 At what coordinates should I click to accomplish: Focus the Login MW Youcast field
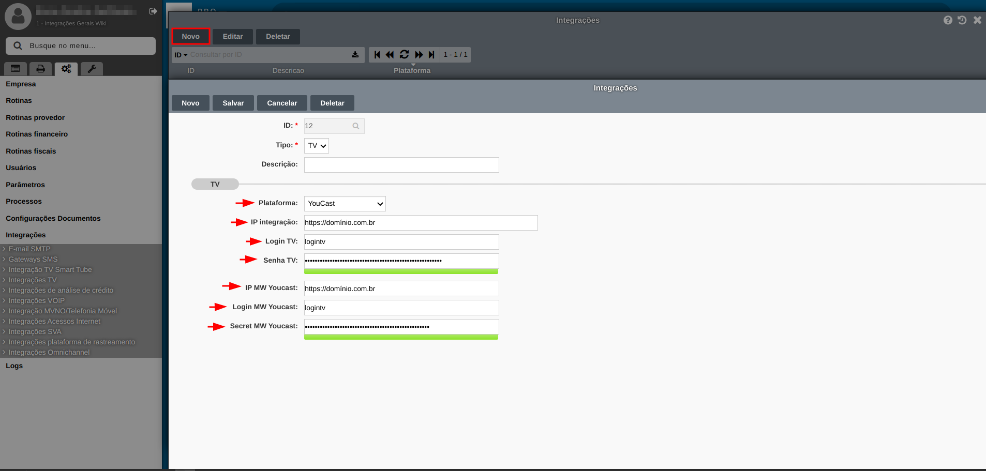tap(401, 308)
